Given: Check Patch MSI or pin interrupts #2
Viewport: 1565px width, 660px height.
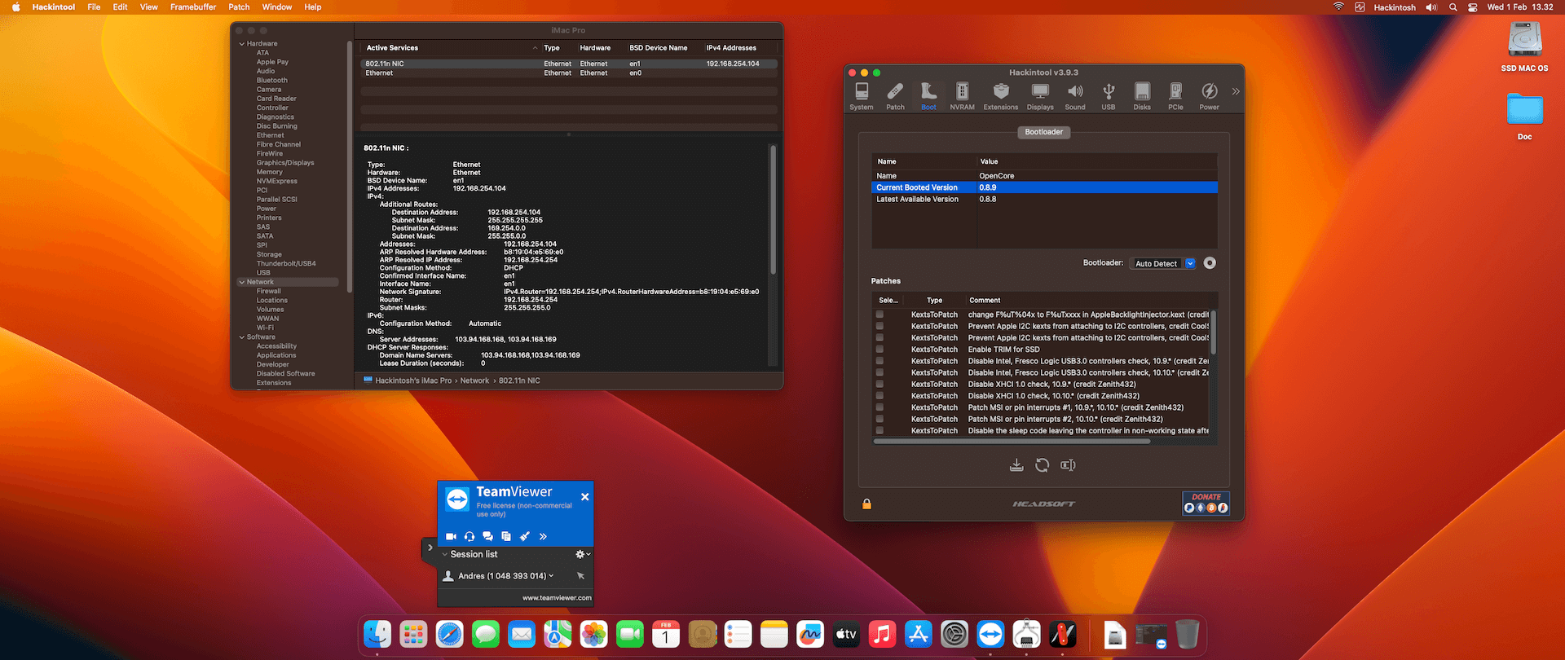Looking at the screenshot, I should (x=879, y=419).
